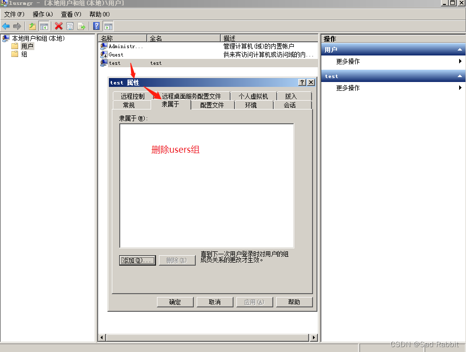
Task: Expand 更多操作 submenu arrow under 用户
Action: [460, 61]
